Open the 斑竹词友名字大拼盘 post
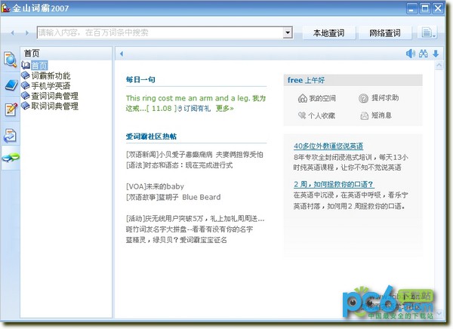The height and width of the screenshot is (329, 453). pyautogui.click(x=190, y=229)
